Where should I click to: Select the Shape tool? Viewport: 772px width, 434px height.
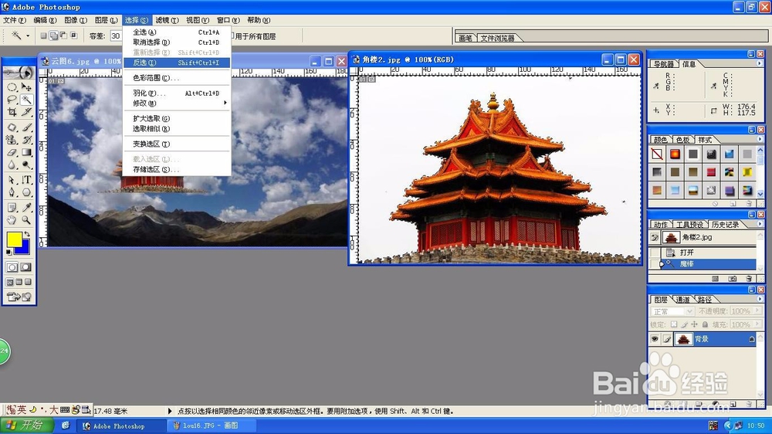(26, 192)
